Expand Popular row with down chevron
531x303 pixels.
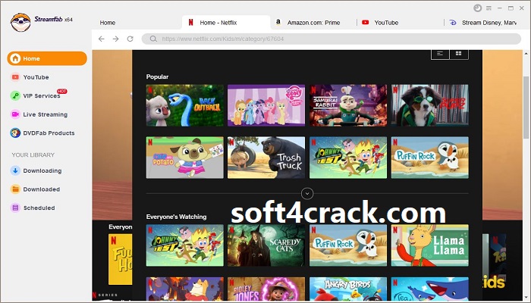coord(307,194)
